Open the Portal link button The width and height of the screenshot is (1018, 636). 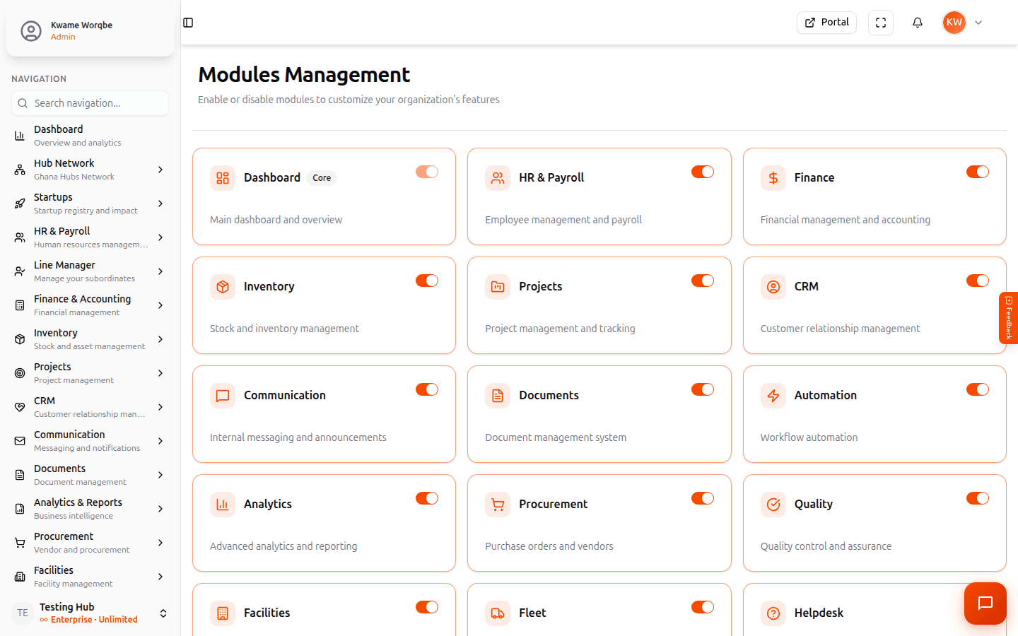[x=826, y=23]
